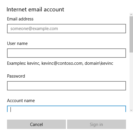The width and height of the screenshot is (133, 133).
Task: Click the scrollbar down arrow
Action: 131,110
